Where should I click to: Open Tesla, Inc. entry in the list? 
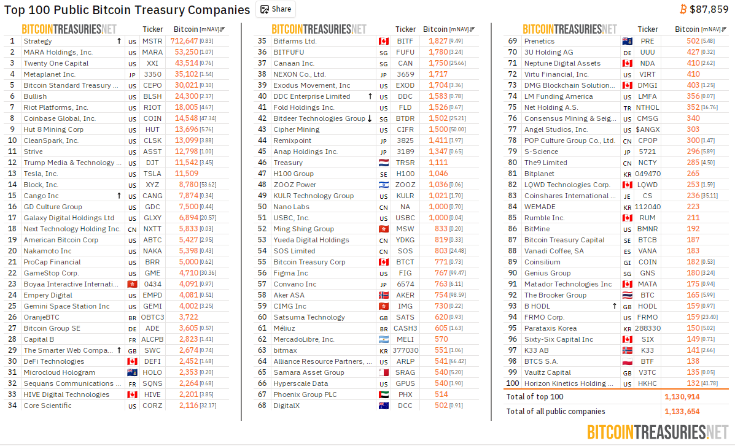(41, 174)
